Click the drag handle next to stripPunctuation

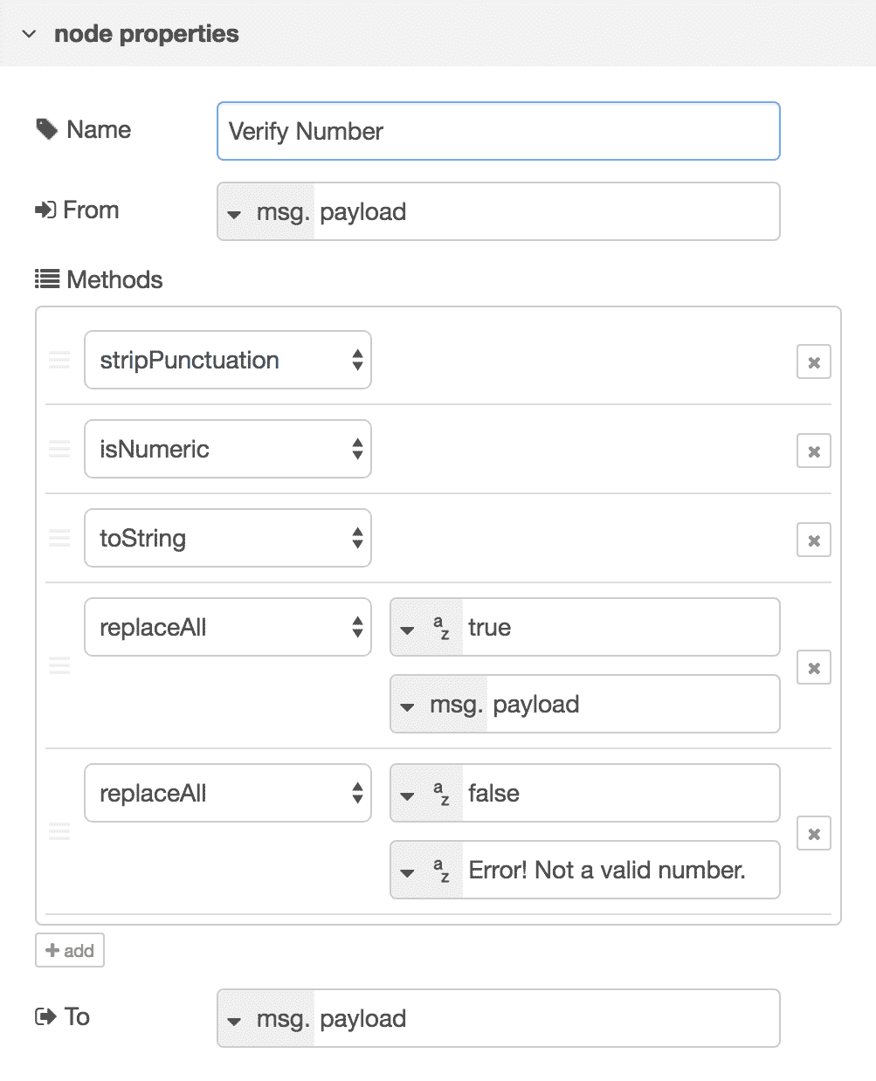(x=59, y=360)
